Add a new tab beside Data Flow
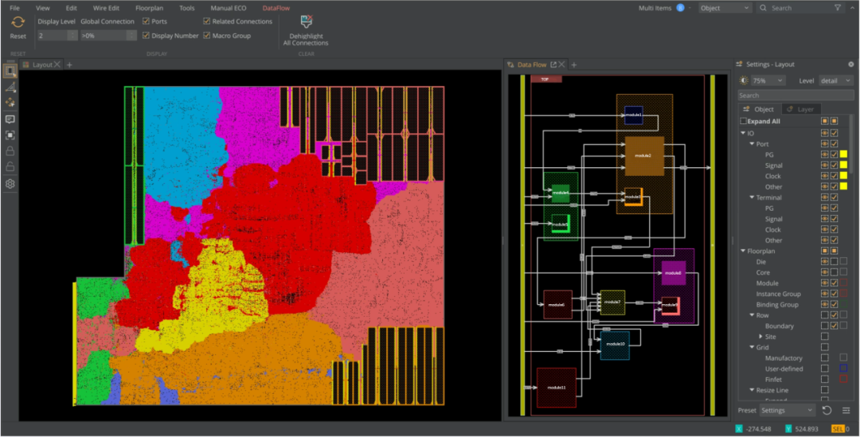860x437 pixels. 573,64
